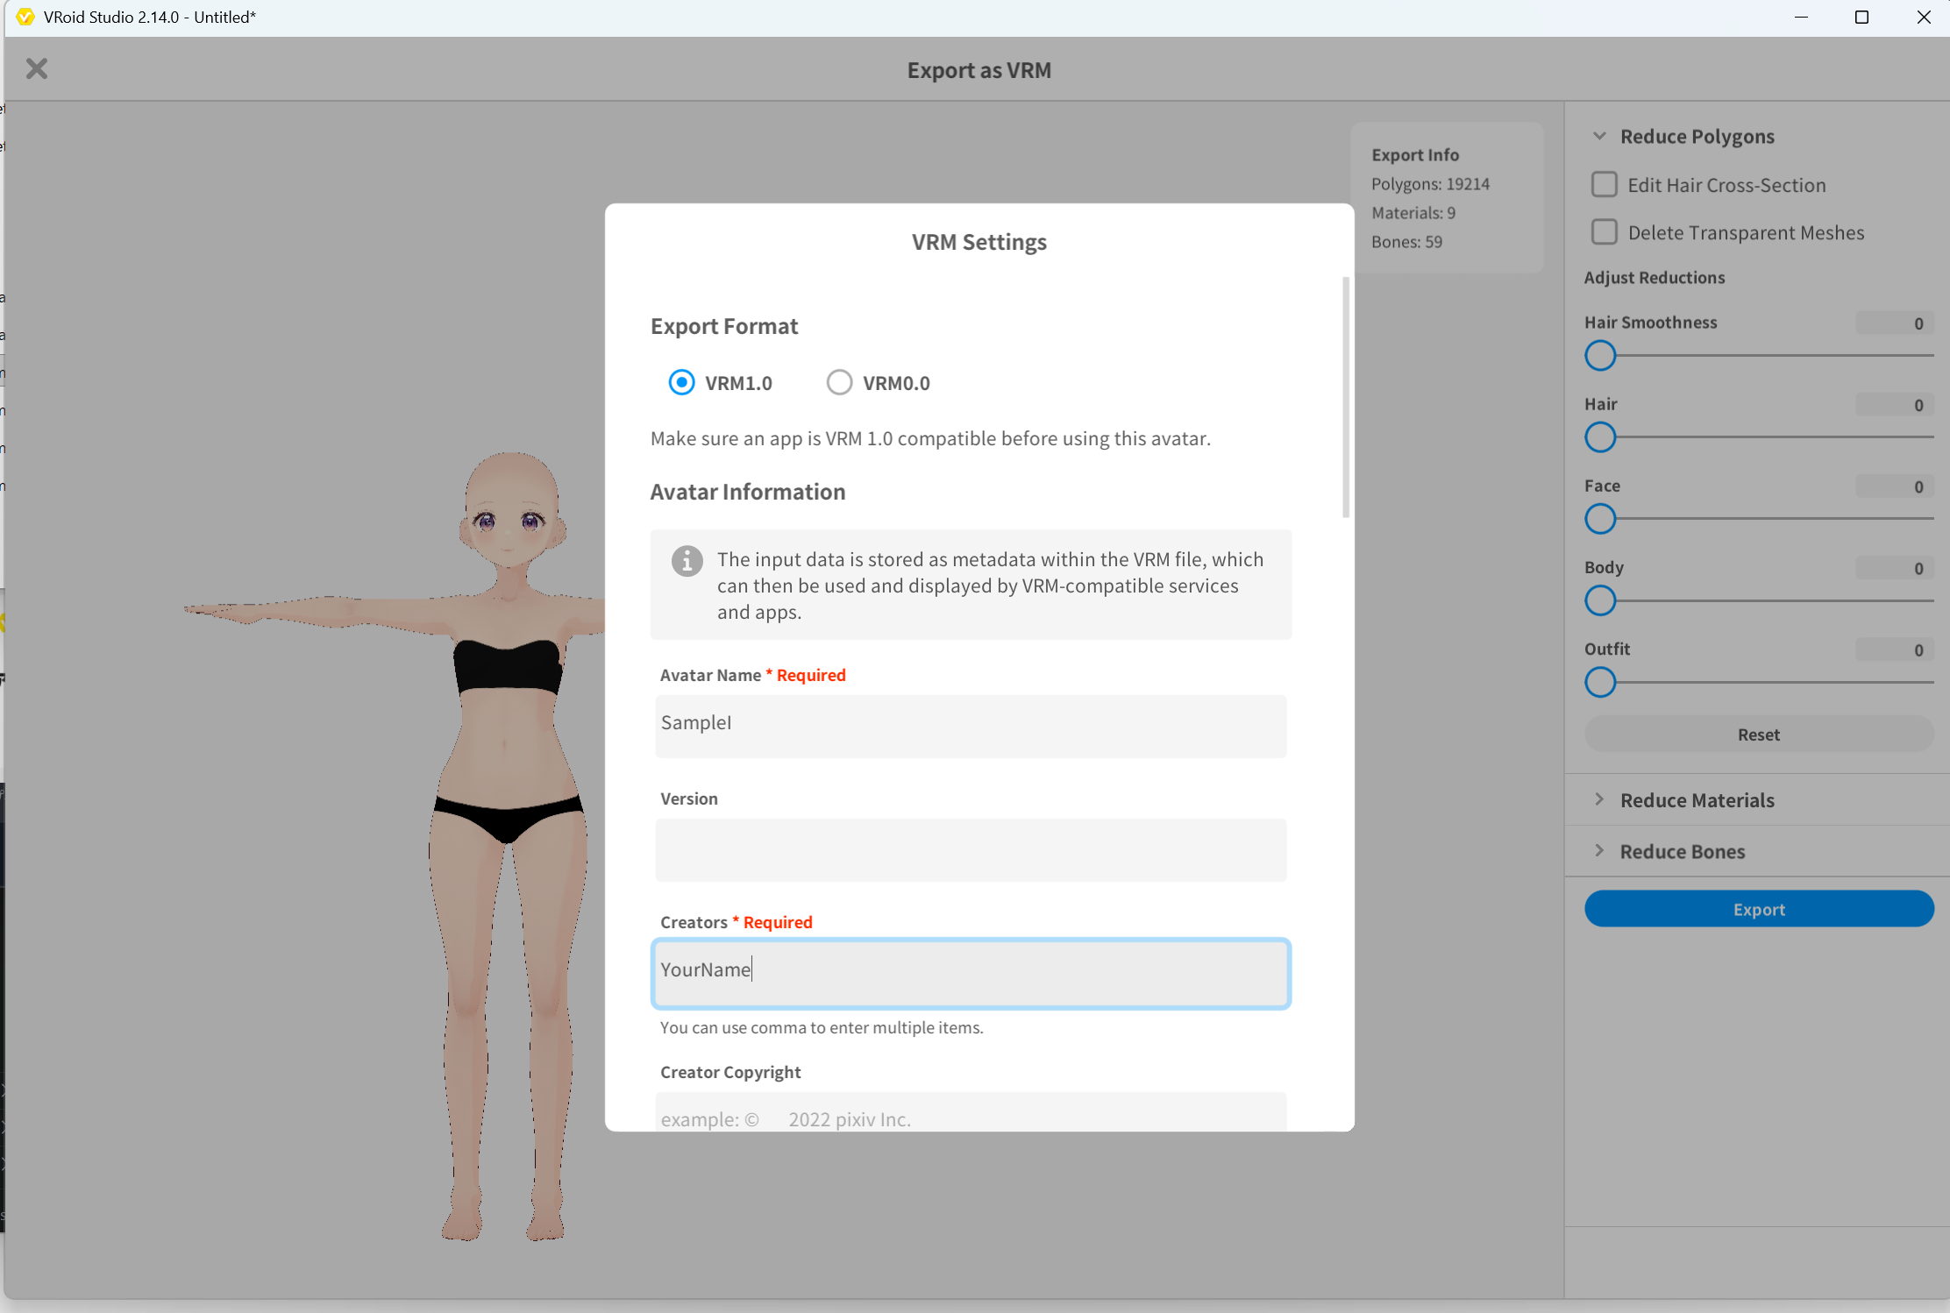Viewport: 1950px width, 1313px height.
Task: Enable Edit Hair Cross-Section checkbox
Action: (1604, 185)
